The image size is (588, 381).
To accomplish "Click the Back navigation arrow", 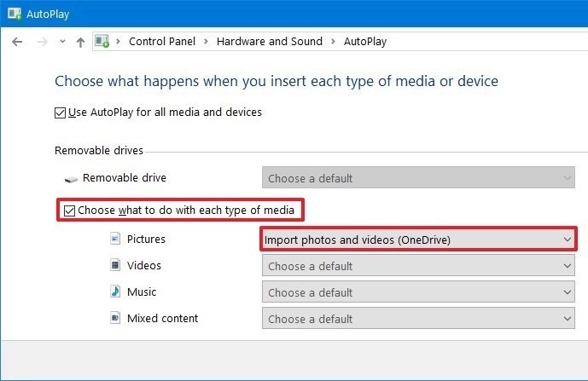I will coord(17,42).
